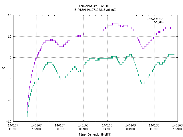
Task: Click the x-axis tick label 140108 00:00
Action: tap(83, 127)
